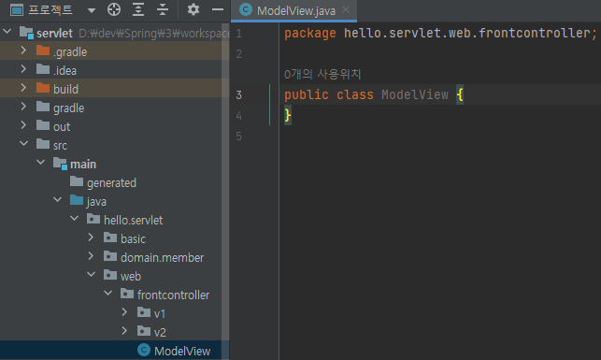The image size is (601, 360).
Task: Select the frontcontroller package row
Action: (x=115, y=295)
